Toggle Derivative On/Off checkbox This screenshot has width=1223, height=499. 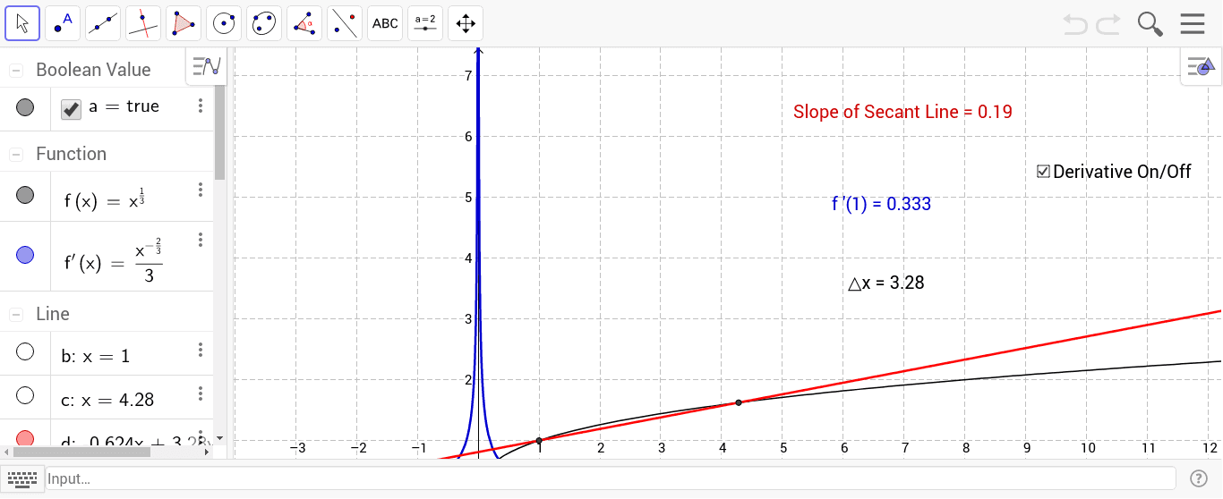(1043, 172)
